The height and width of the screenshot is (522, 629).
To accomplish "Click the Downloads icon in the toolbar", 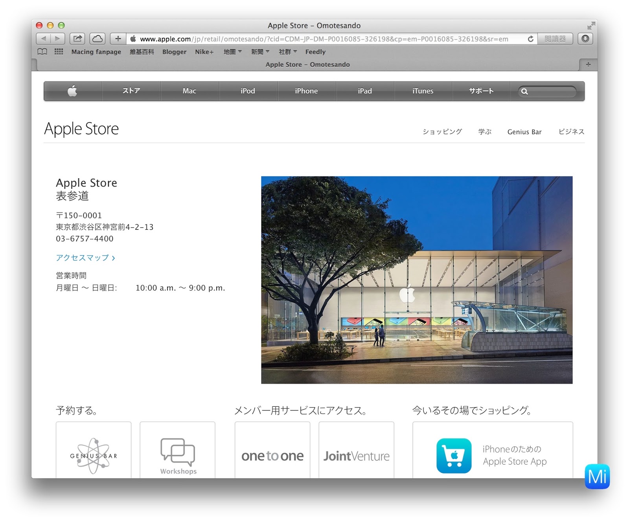I will (586, 39).
